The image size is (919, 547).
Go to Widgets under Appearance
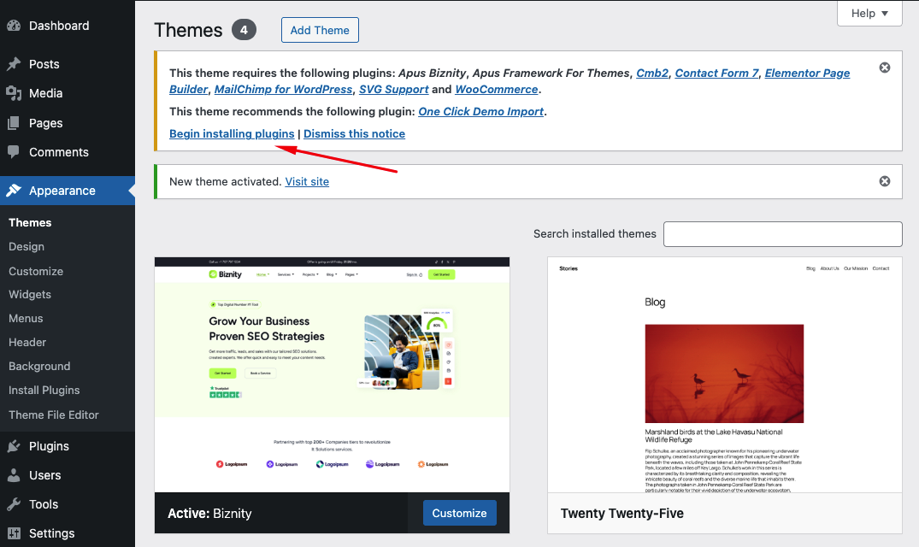tap(30, 294)
